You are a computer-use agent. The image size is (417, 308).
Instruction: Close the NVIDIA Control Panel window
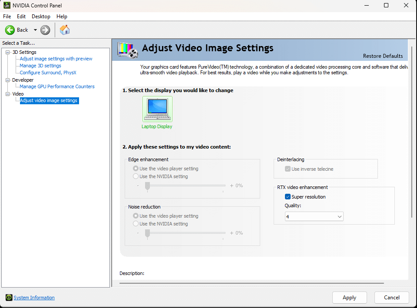pos(406,5)
